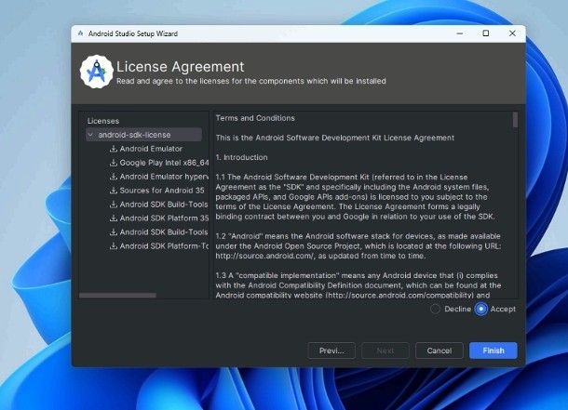Select Android SDK Platform-Tools item
This screenshot has height=410, width=568.
pyautogui.click(x=164, y=245)
